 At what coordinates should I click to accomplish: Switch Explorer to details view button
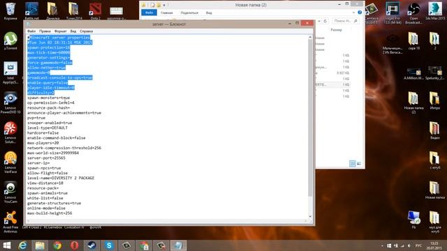click(353, 164)
